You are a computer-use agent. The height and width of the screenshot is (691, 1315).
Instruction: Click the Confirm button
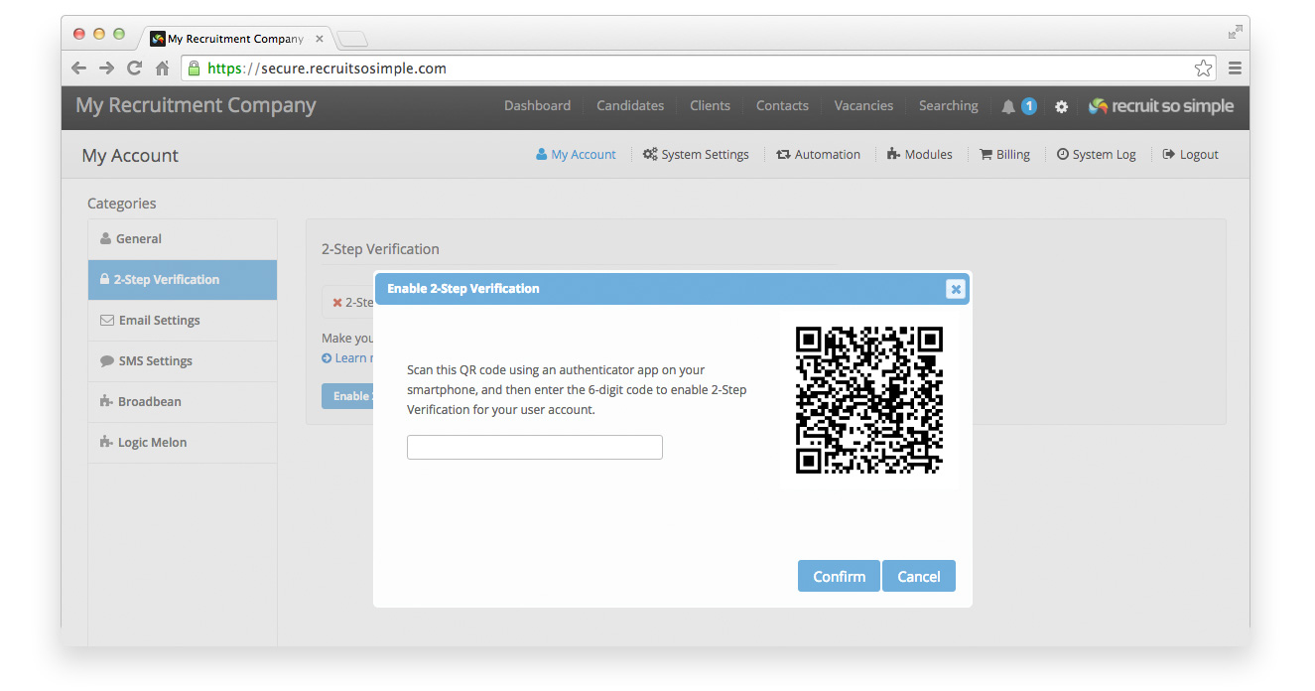[x=839, y=576]
